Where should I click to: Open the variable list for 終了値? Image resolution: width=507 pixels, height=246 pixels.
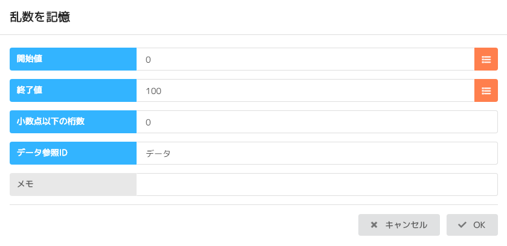(x=486, y=90)
